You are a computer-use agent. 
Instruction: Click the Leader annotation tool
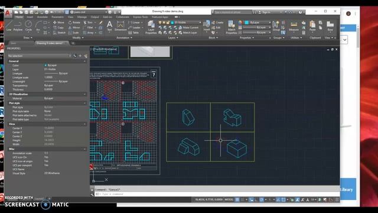135,28
